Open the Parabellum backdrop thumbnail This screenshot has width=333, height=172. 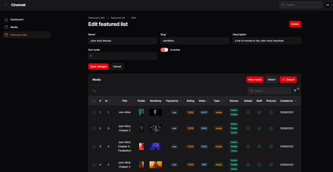pyautogui.click(x=156, y=147)
